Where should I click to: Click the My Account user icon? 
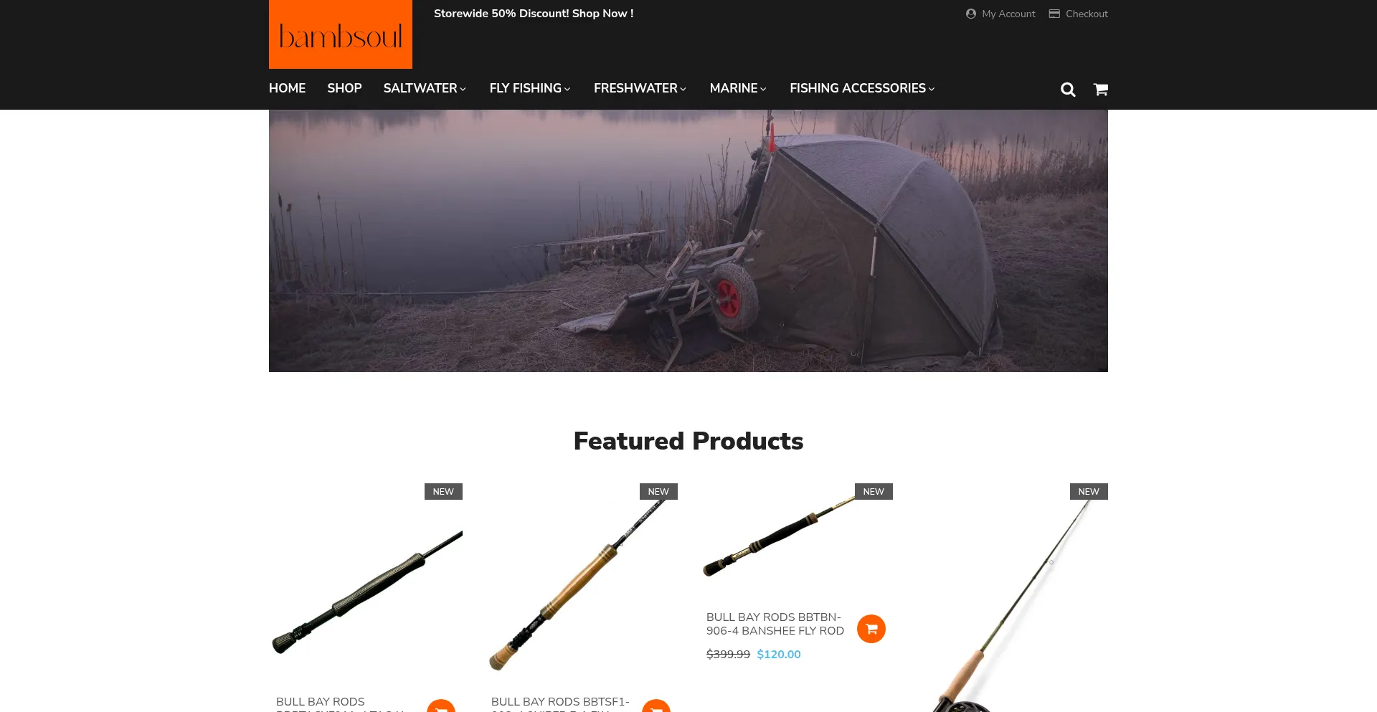click(x=971, y=14)
